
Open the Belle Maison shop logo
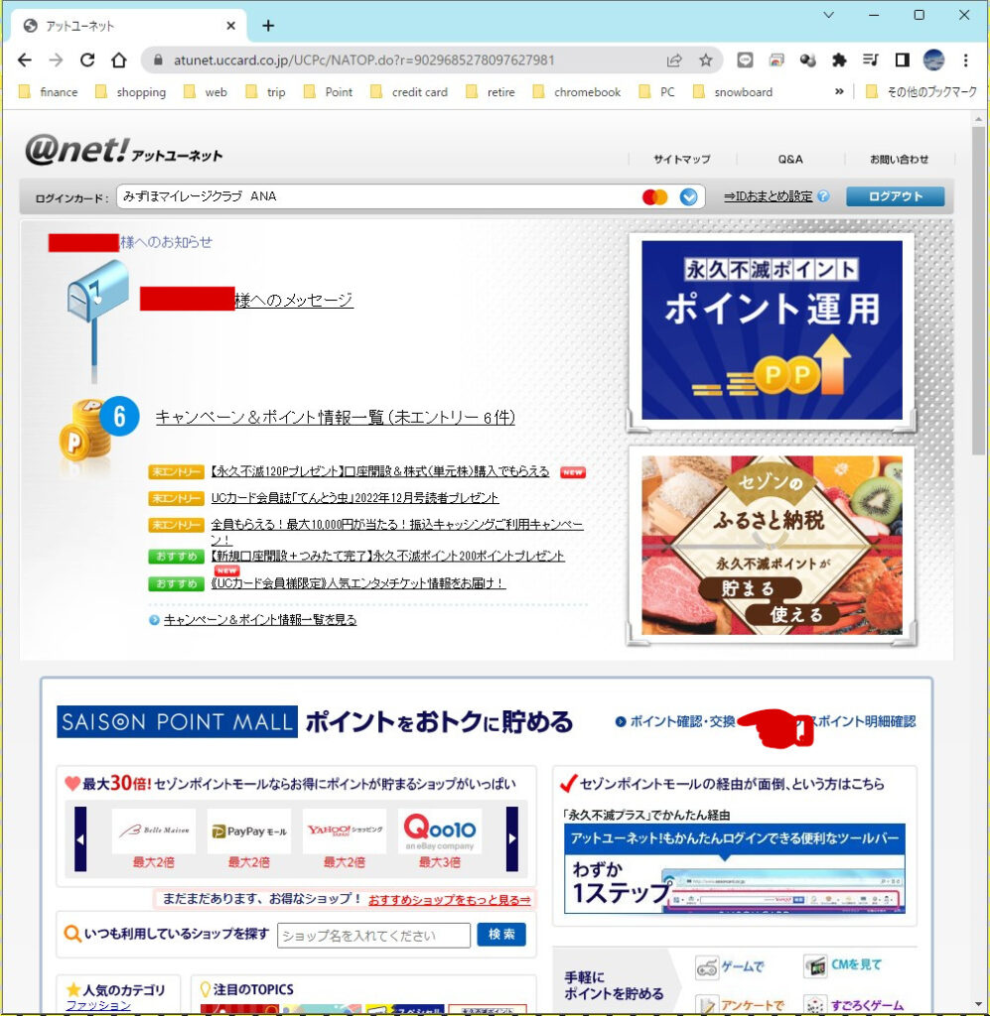(x=154, y=830)
